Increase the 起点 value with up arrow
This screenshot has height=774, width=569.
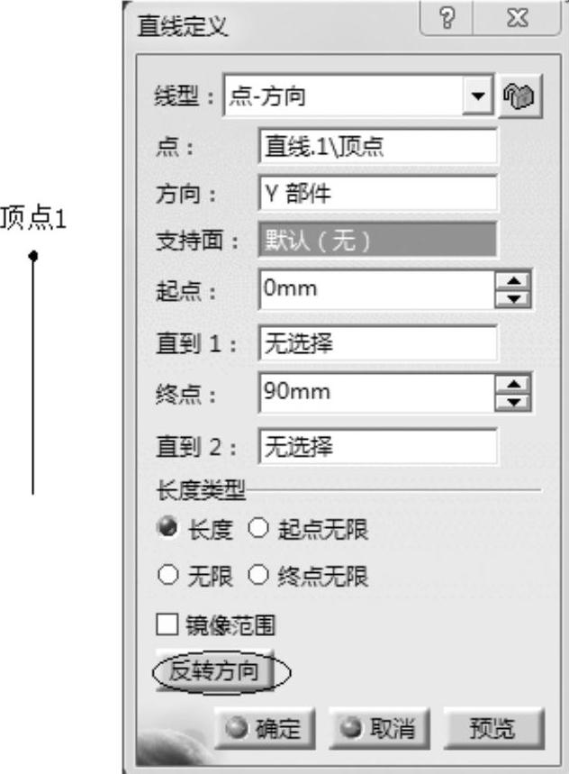pyautogui.click(x=513, y=282)
